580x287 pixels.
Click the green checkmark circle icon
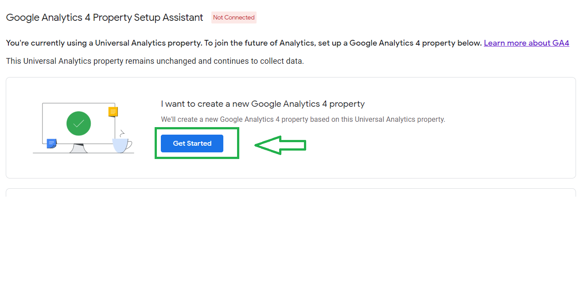[78, 124]
